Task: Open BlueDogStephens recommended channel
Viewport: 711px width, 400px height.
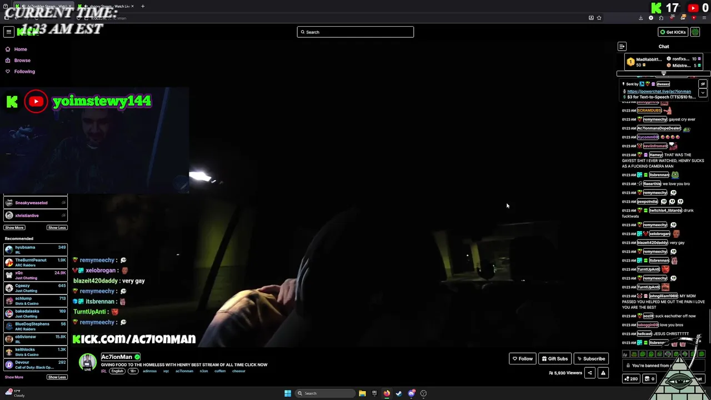Action: point(36,326)
